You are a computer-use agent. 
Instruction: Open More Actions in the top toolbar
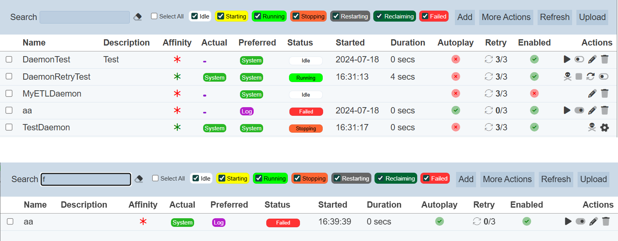[x=506, y=17]
